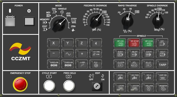Click the MODE selector rotary knob

[x=59, y=25]
